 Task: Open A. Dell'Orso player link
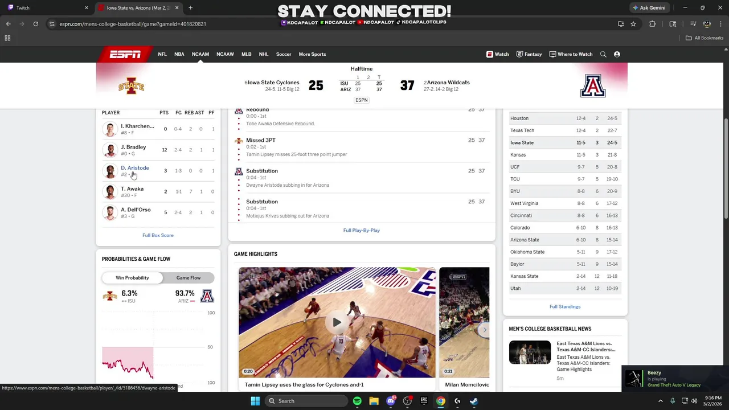pos(136,210)
